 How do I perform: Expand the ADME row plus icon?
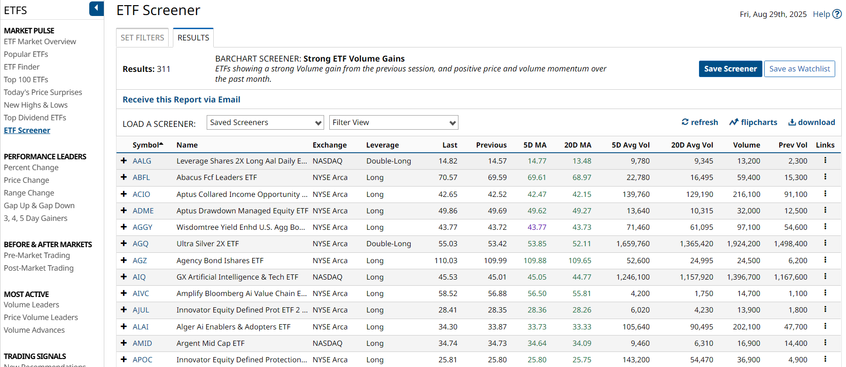point(124,211)
